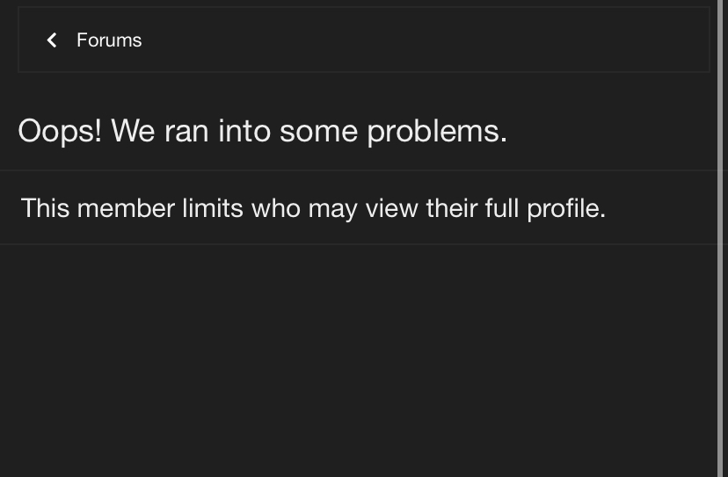This screenshot has height=477, width=728.
Task: Click the blank dark area below the error message
Action: [x=352, y=360]
